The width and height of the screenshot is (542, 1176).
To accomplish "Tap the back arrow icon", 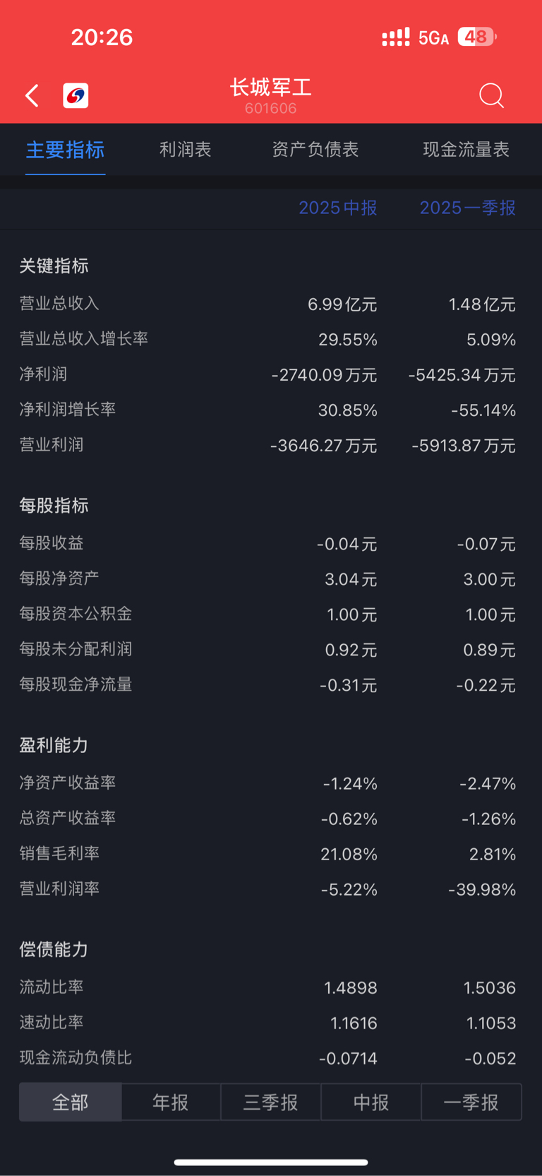I will (32, 95).
